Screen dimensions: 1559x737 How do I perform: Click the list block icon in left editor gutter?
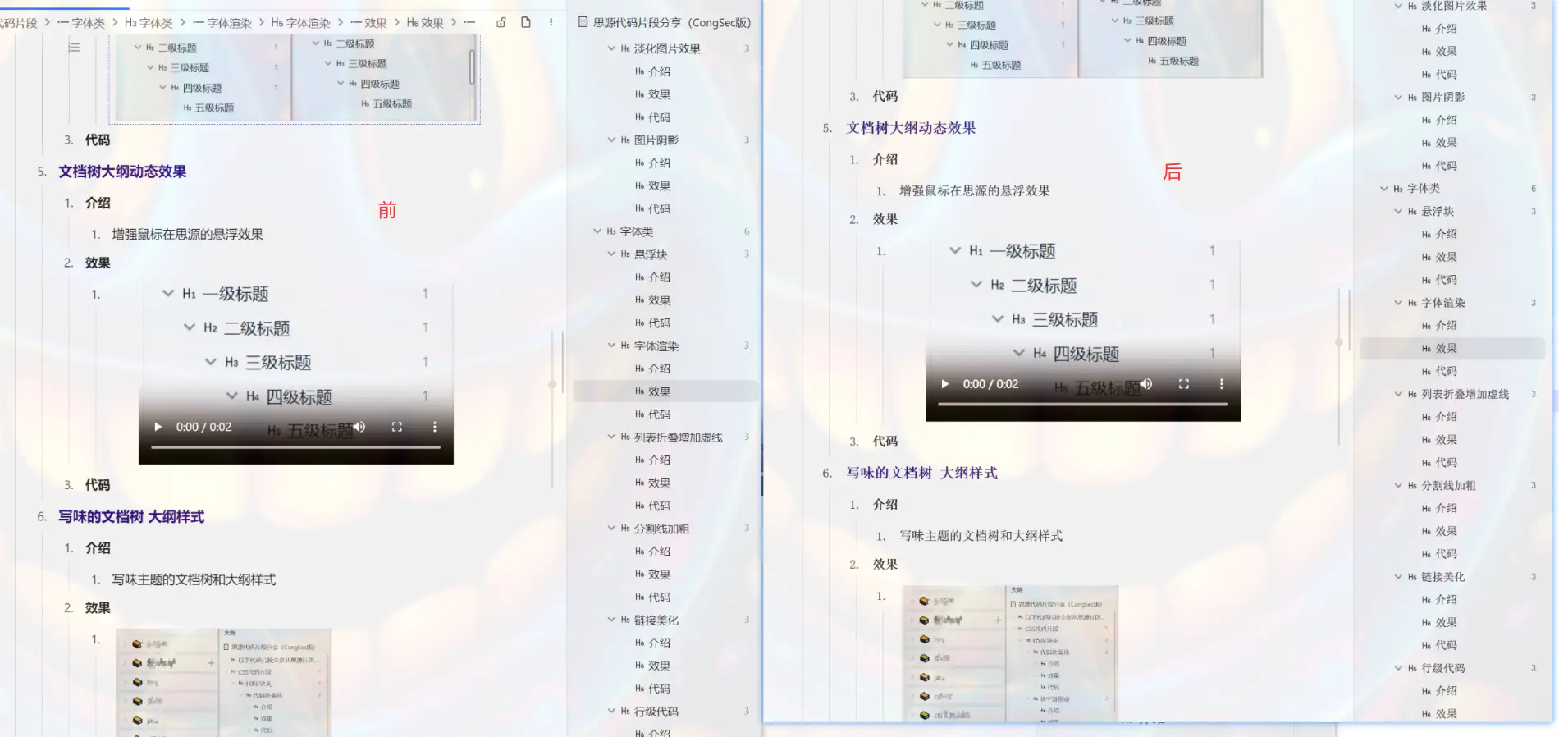(74, 48)
